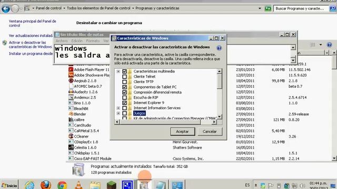337x189 pixels.
Task: Uncheck Componentes de Tablet PC
Action: [x=124, y=87]
